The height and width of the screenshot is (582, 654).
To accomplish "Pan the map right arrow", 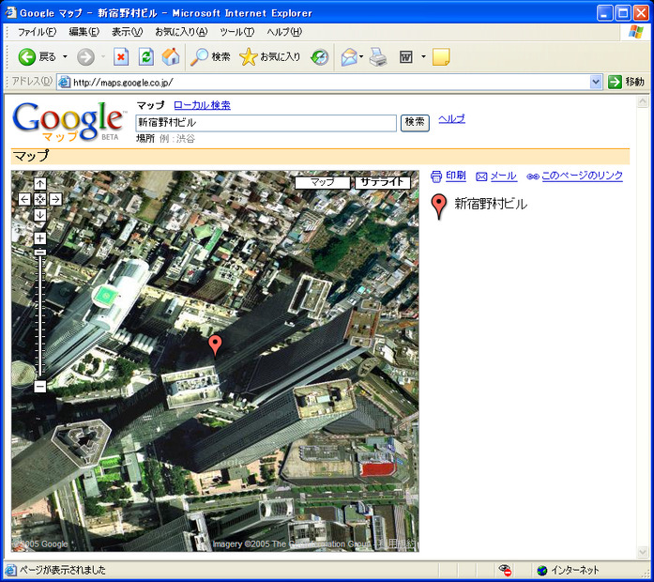I will click(55, 199).
